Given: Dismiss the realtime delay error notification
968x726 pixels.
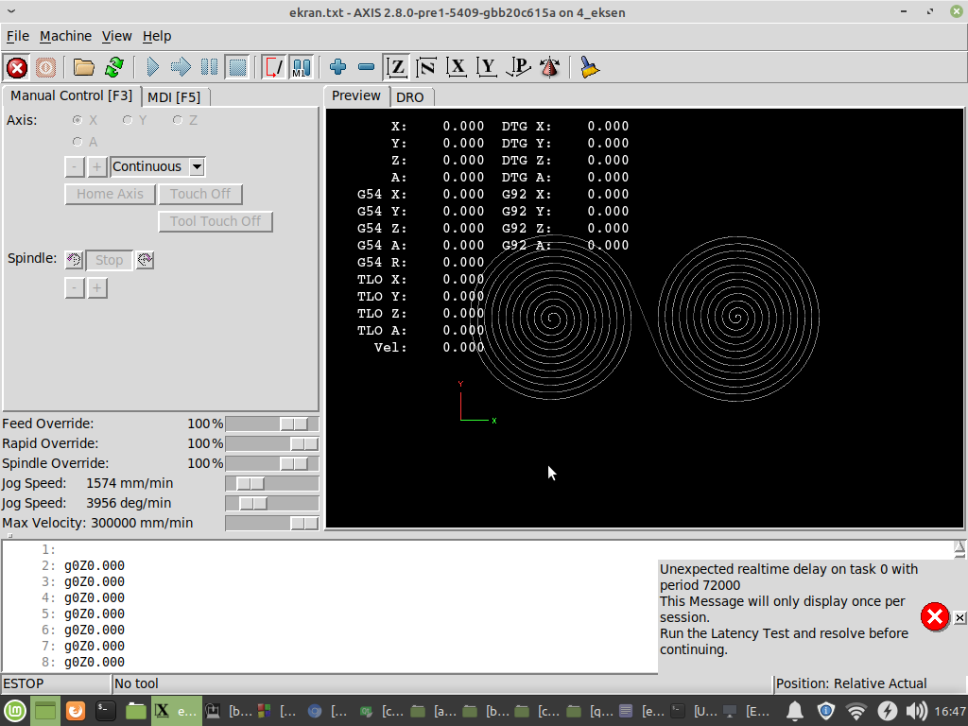Looking at the screenshot, I should click(959, 617).
